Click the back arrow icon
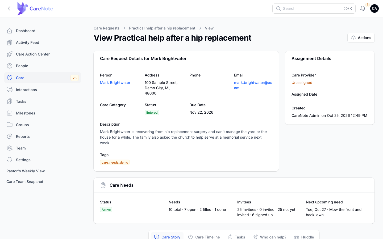The width and height of the screenshot is (383, 239). click(x=9, y=8)
